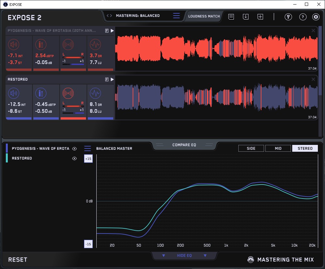
Task: Go to the previous preset with the left arrow
Action: click(108, 16)
